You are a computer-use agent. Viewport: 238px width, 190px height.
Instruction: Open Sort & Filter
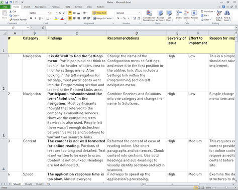219,16
